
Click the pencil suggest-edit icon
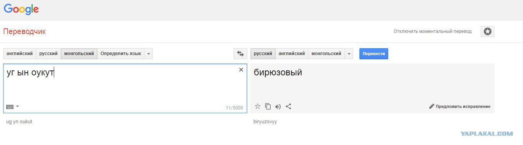click(x=431, y=106)
